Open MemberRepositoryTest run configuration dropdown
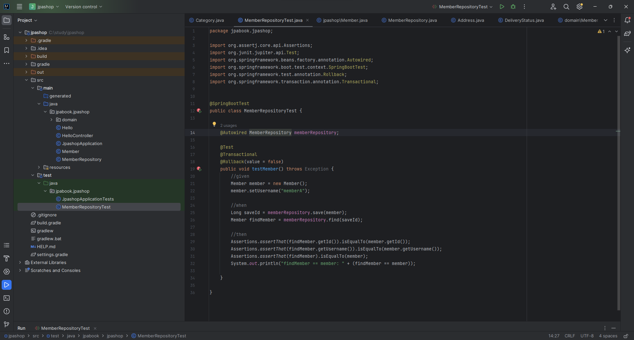 tap(463, 7)
